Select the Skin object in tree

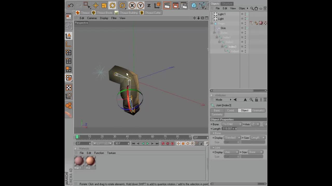223,28
